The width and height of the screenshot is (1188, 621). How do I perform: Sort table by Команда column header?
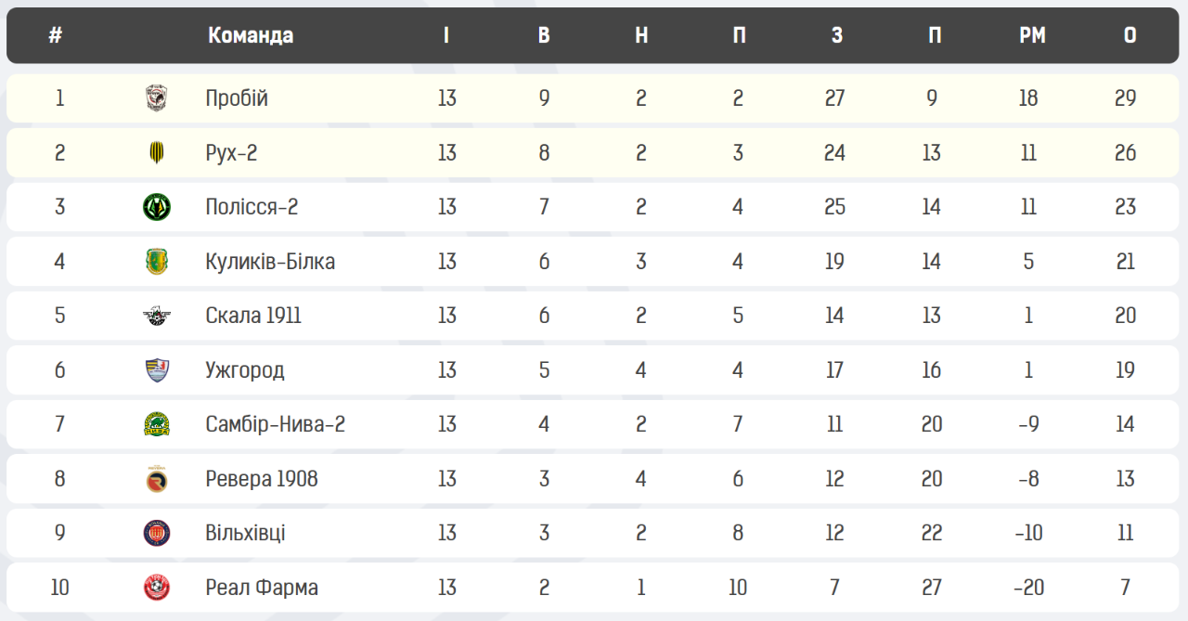pyautogui.click(x=251, y=35)
